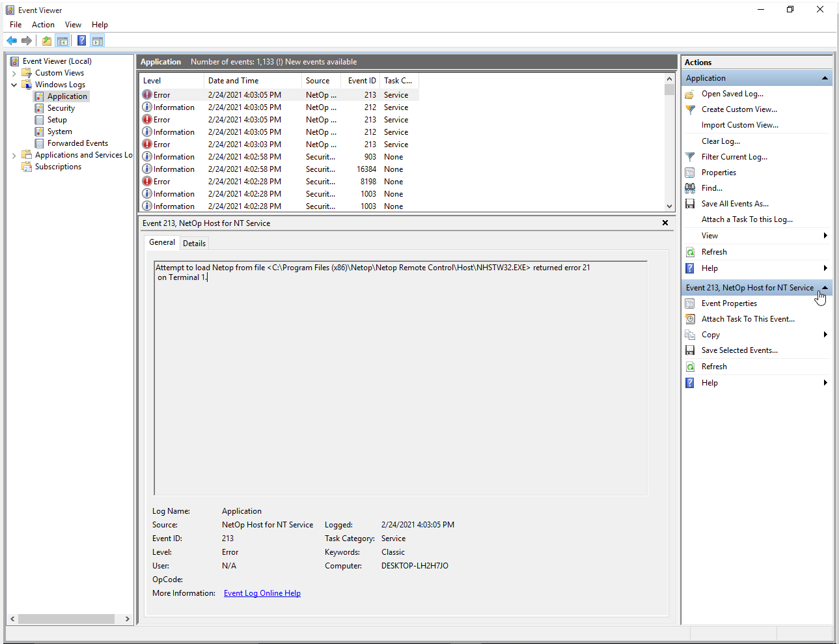Switch to the Details tab
This screenshot has width=839, height=644.
(x=194, y=244)
